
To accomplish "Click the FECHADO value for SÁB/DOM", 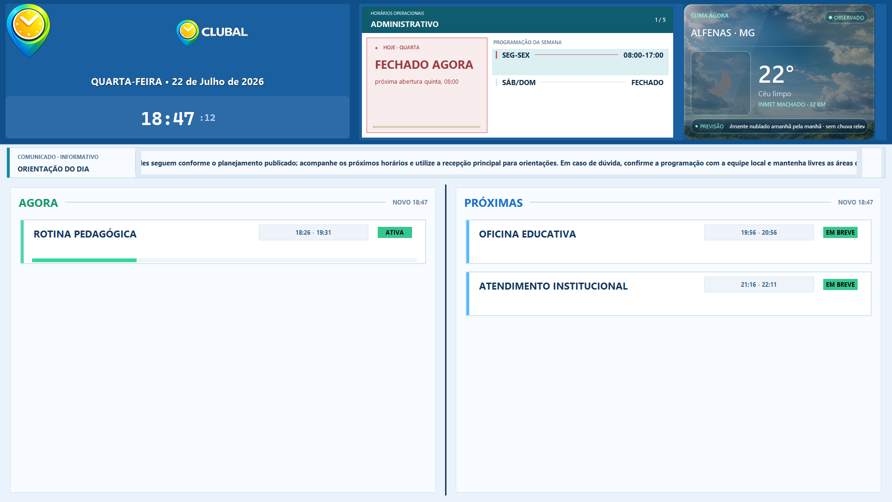I will point(647,83).
